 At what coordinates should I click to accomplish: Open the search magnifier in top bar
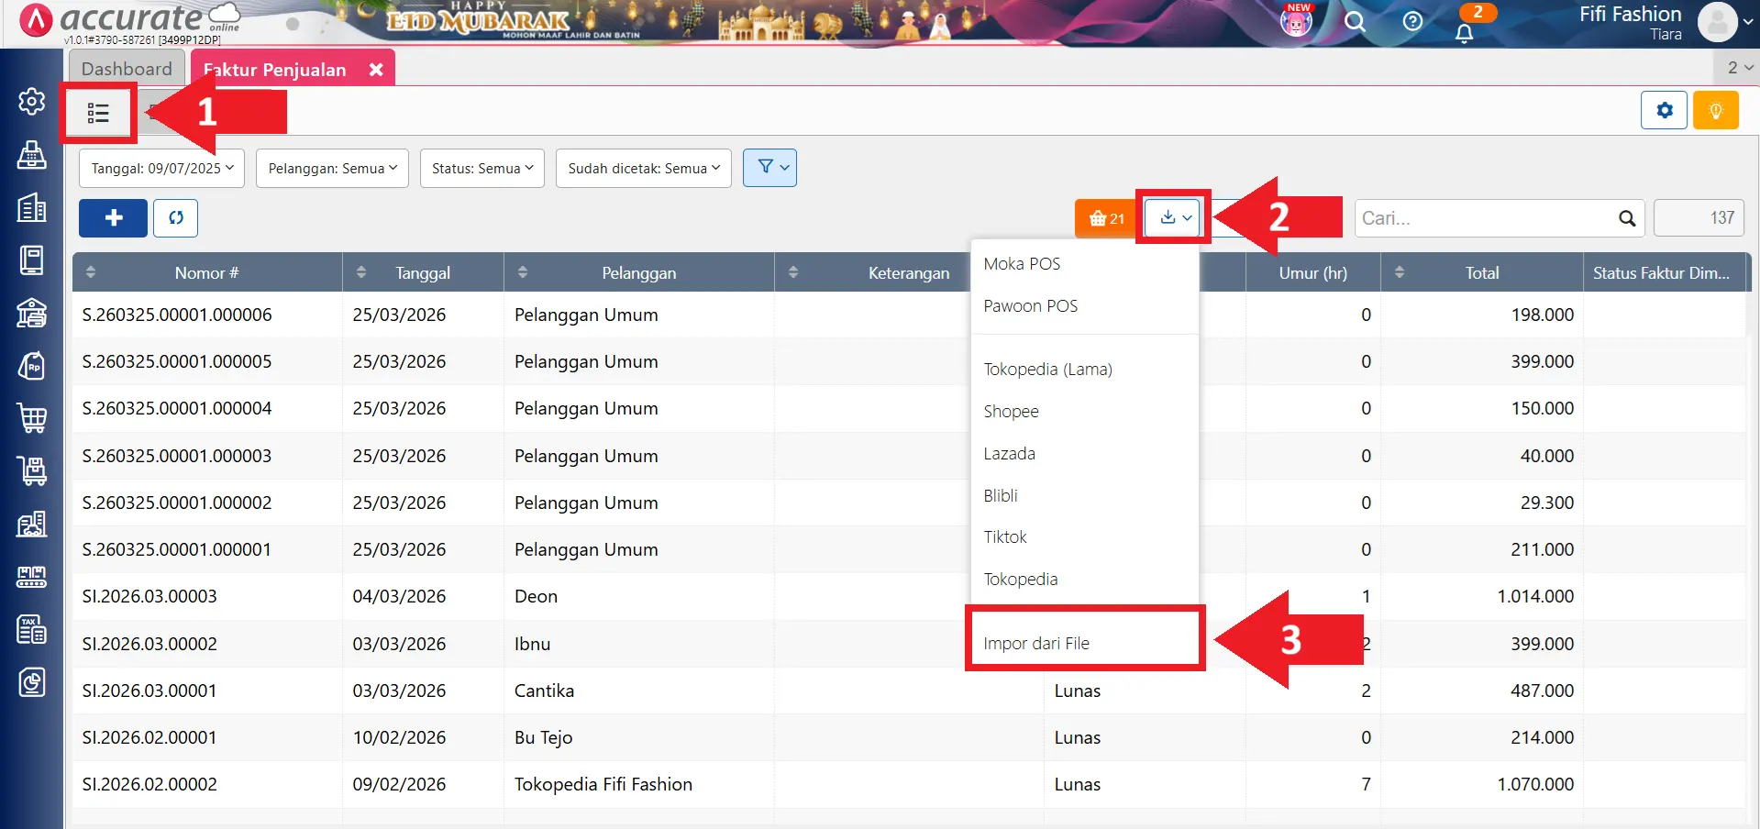pyautogui.click(x=1355, y=22)
